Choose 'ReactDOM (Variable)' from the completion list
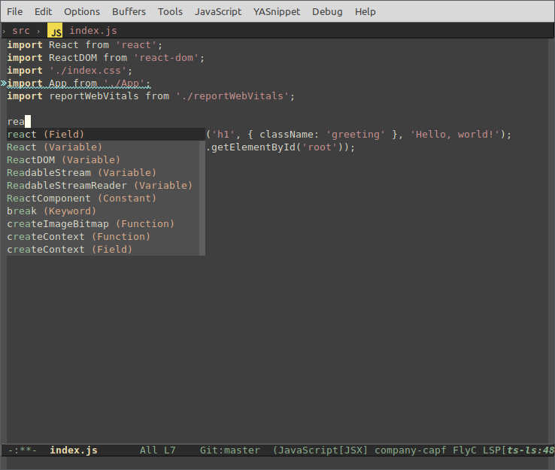This screenshot has width=555, height=470. 63,160
